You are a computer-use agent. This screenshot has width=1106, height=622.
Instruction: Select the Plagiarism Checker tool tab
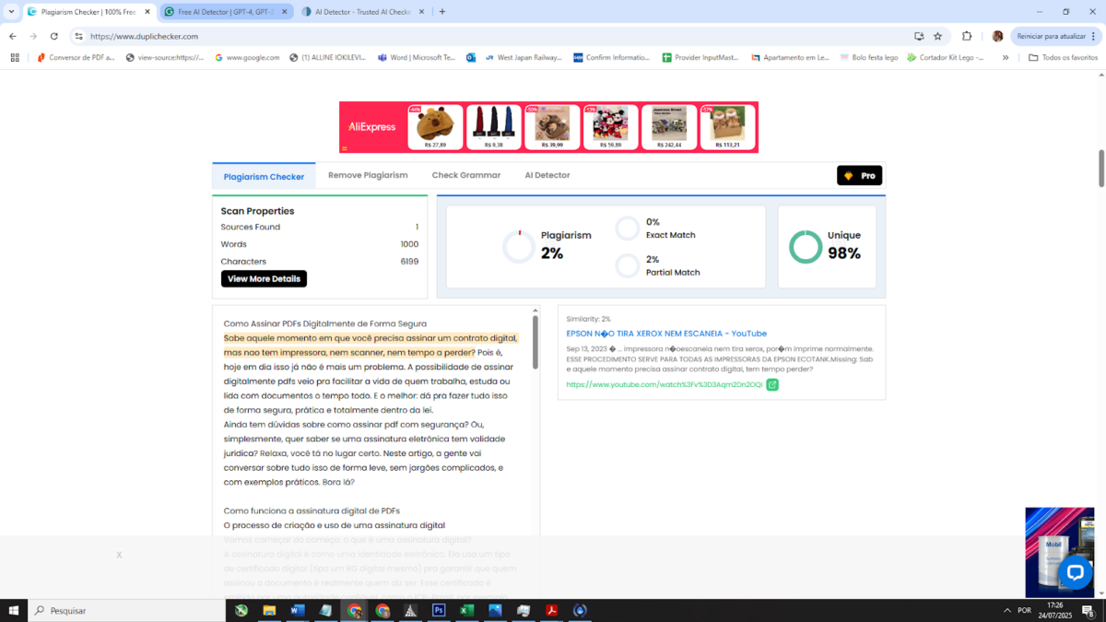pyautogui.click(x=264, y=176)
